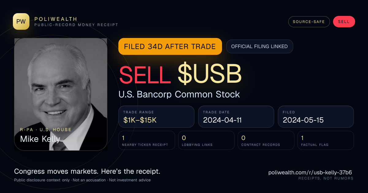Open Mike Kelly's portrait photo
Image resolution: width=368 pixels, height=193 pixels.
pyautogui.click(x=61, y=94)
